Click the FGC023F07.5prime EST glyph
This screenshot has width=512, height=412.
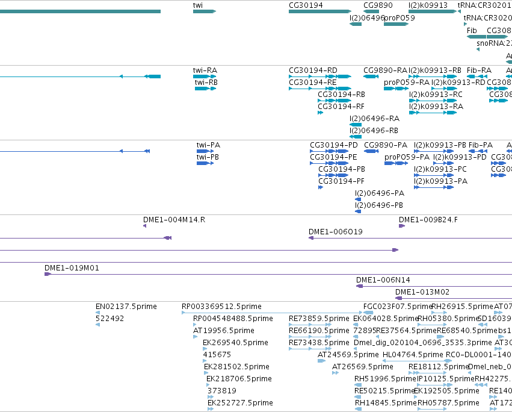(x=369, y=313)
